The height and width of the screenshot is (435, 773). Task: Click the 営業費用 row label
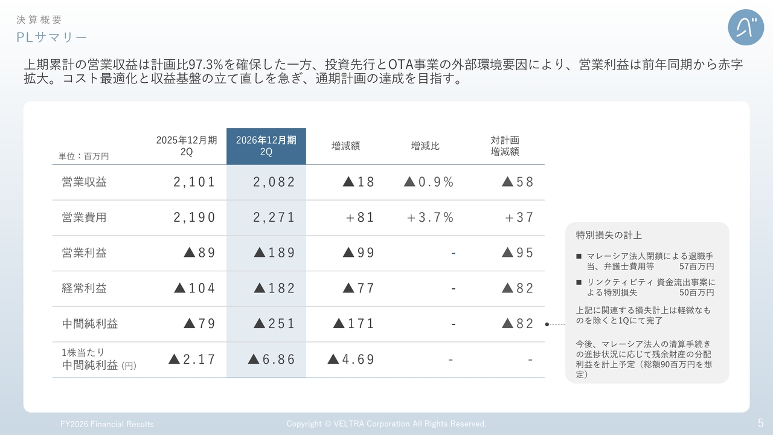(85, 217)
